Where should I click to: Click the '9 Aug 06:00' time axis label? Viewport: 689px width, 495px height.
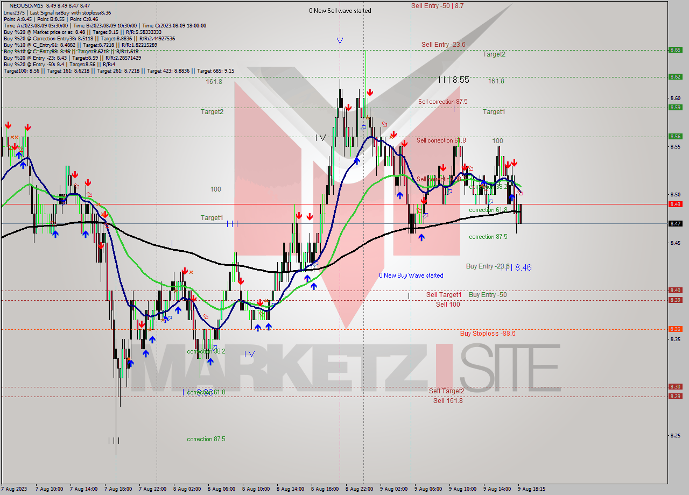(x=428, y=489)
